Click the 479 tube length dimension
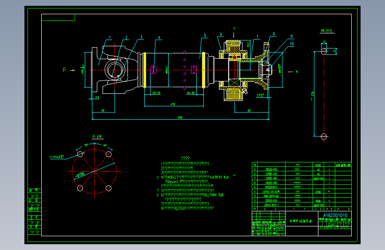 [173, 105]
